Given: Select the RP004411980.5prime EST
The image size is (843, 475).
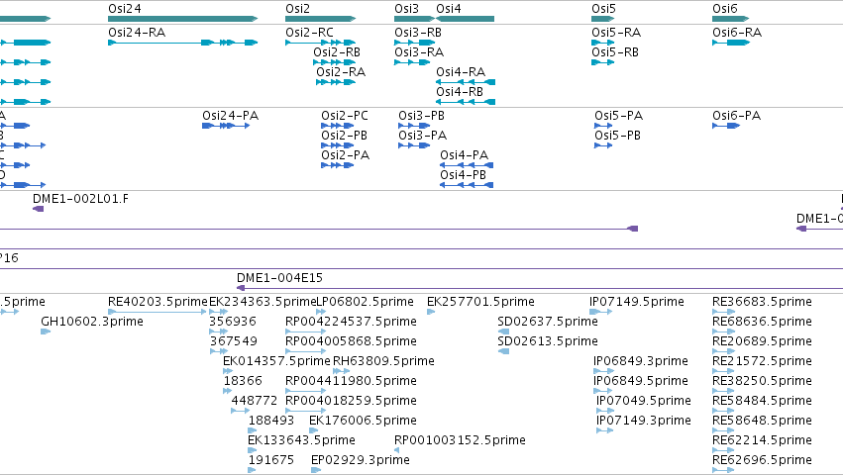Looking at the screenshot, I should (x=306, y=391).
